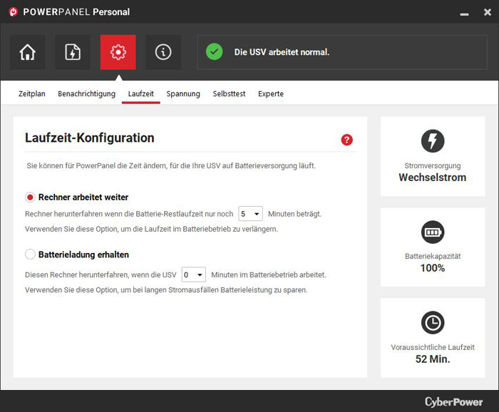Image resolution: width=499 pixels, height=412 pixels.
Task: Click the 'Batteriekapazität' label
Action: click(433, 256)
